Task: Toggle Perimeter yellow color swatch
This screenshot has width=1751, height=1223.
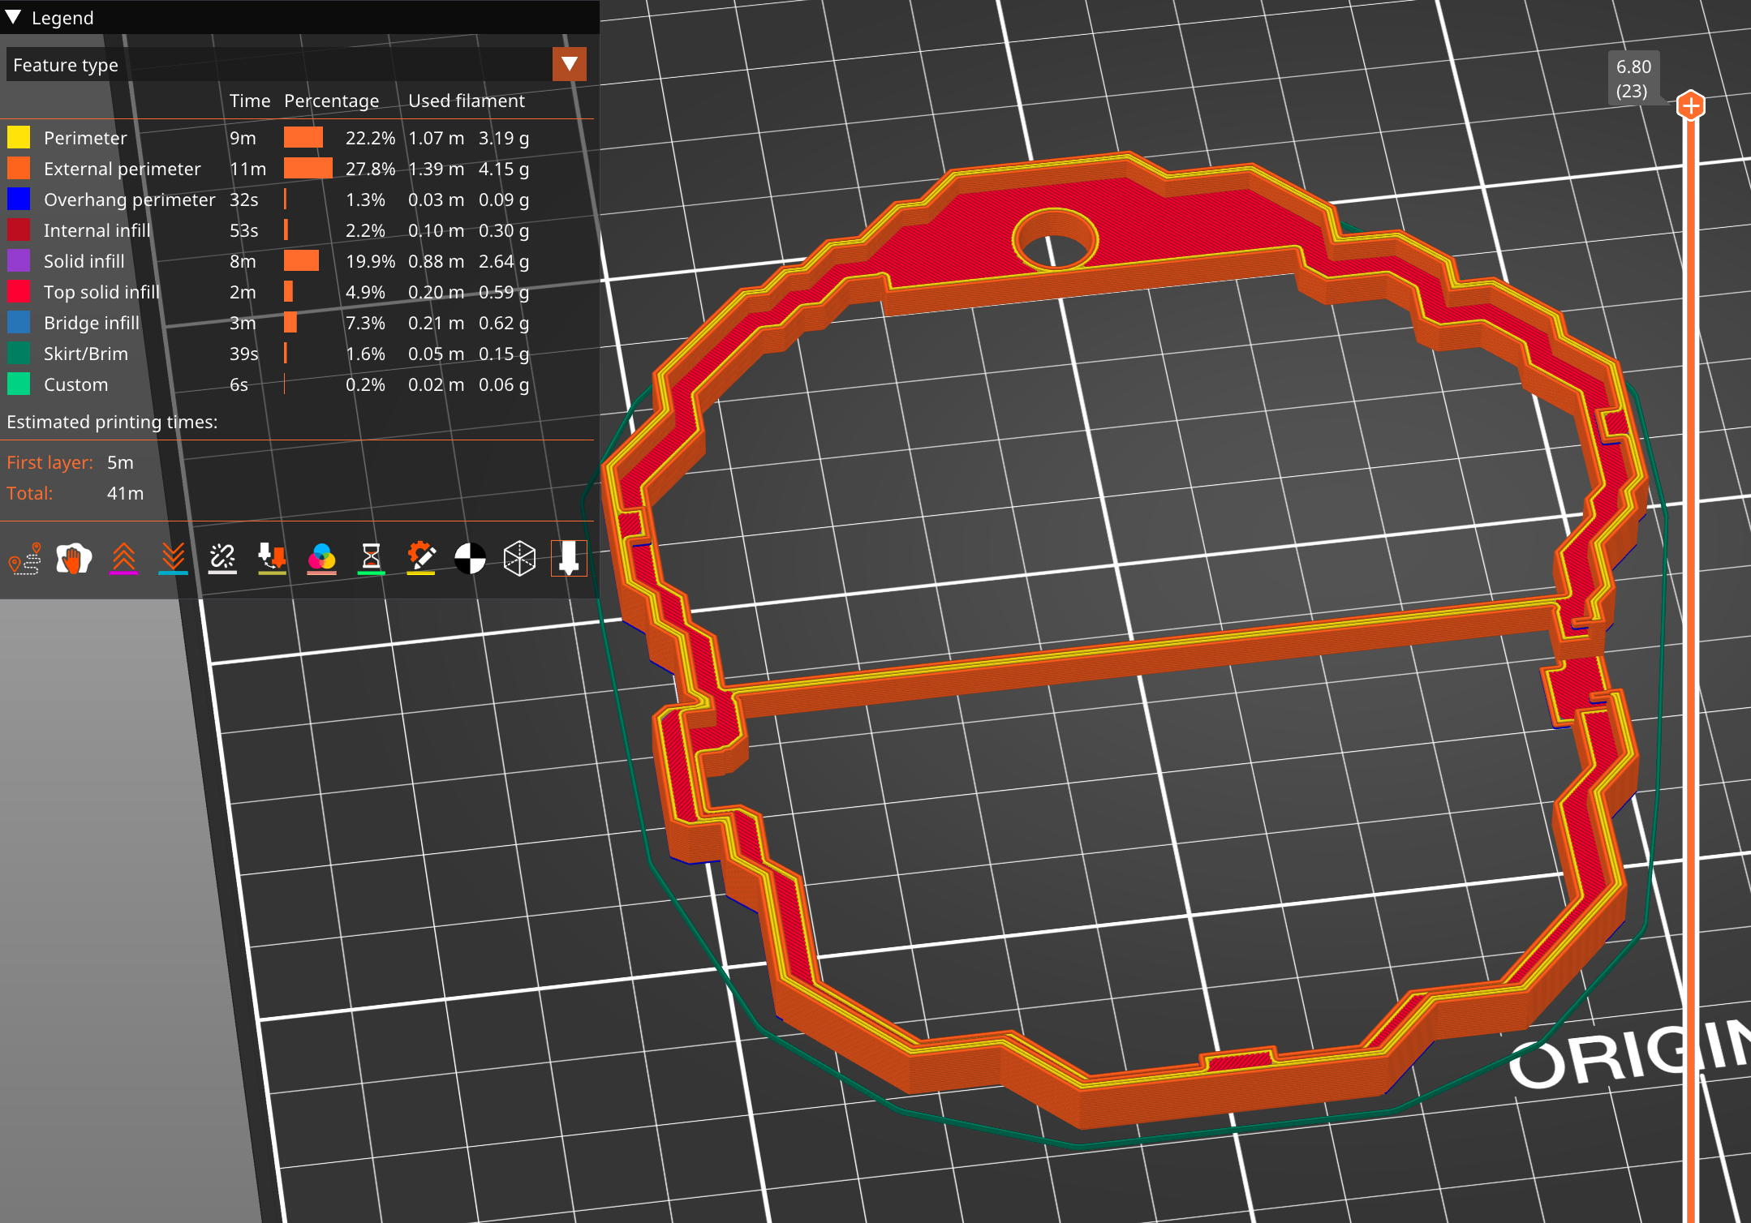Action: pos(19,137)
